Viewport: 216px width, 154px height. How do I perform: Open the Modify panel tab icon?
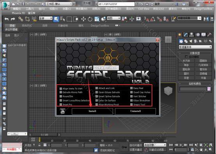(186, 35)
